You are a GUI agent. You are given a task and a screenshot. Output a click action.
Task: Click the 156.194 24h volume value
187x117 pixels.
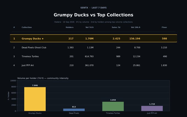(135, 39)
